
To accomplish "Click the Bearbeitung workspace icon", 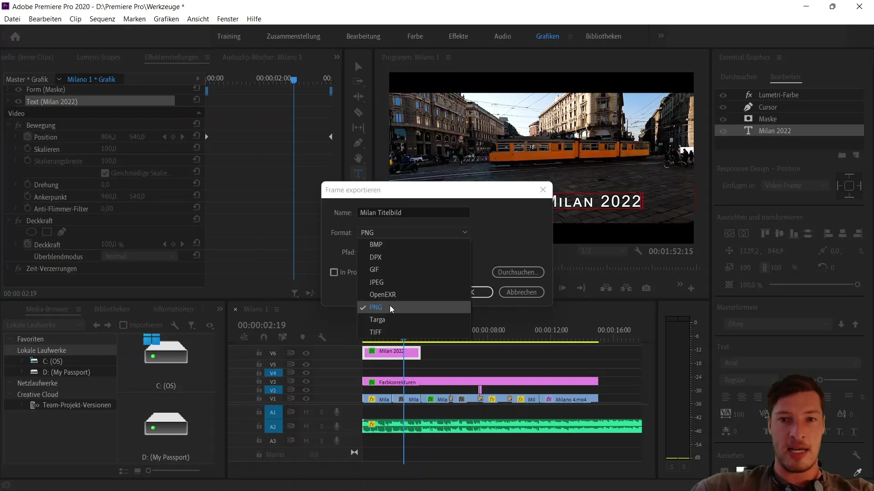I will pyautogui.click(x=363, y=36).
